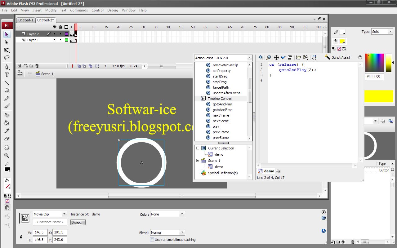The image size is (397, 248).
Task: Open the Modify menu
Action: [51, 10]
